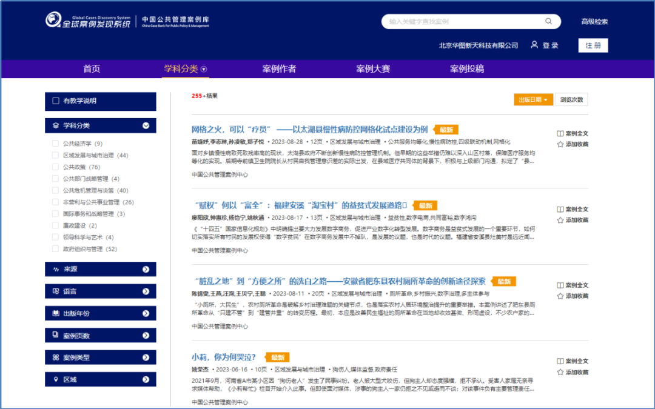Click the 注册 register button
Screen dimensions: 655x409
[x=593, y=45]
